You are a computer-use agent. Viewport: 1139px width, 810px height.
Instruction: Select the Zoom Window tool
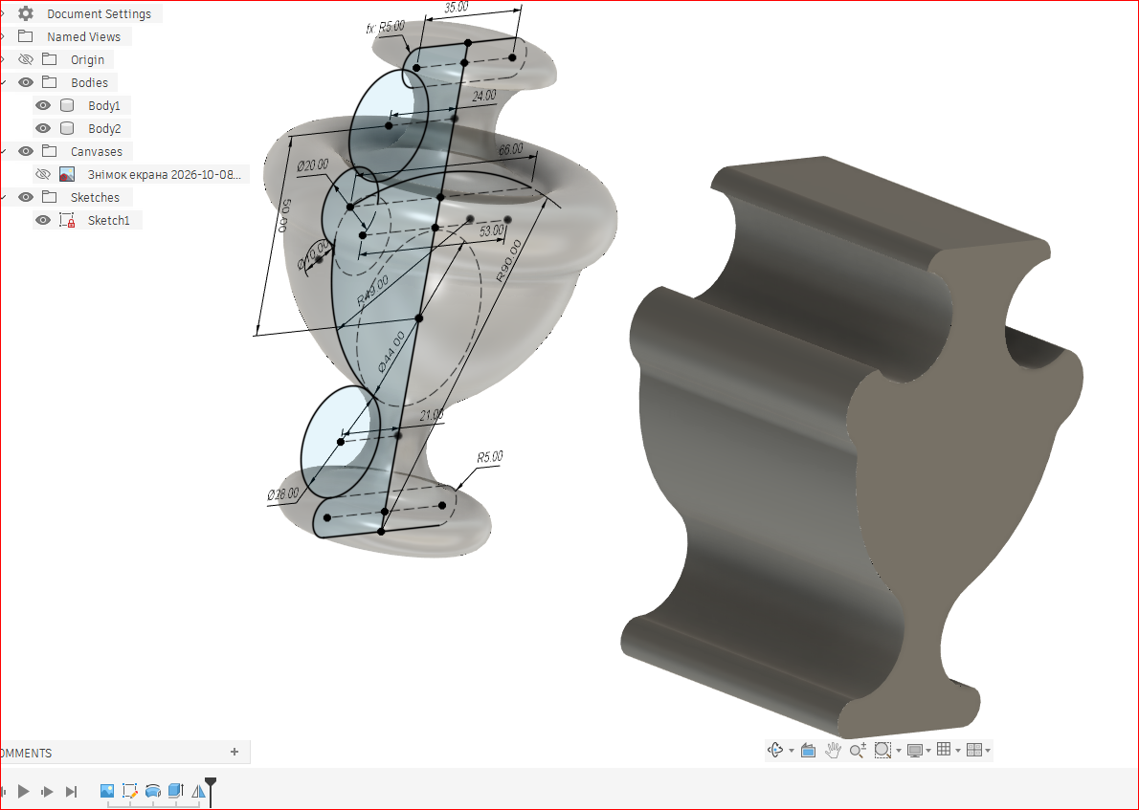882,750
